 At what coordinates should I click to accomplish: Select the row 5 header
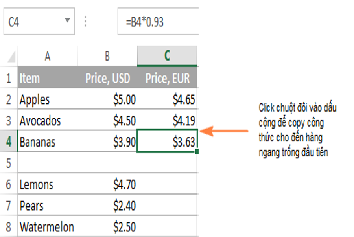click(x=9, y=163)
